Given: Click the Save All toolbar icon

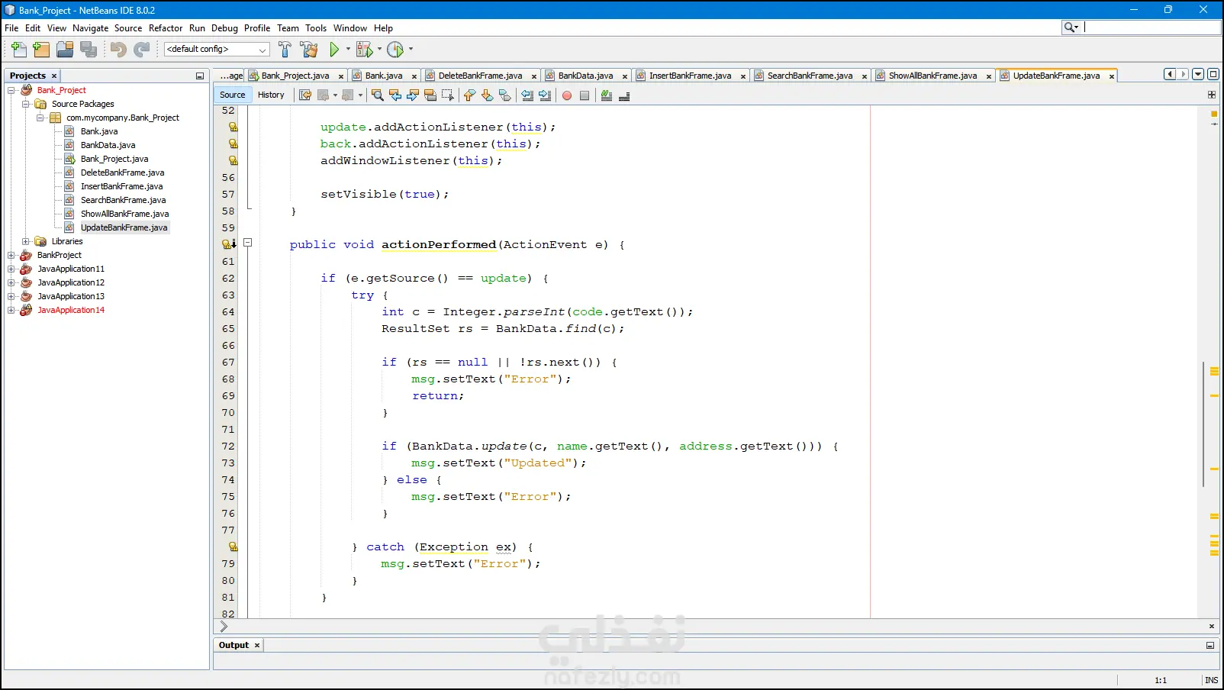Looking at the screenshot, I should coord(89,50).
